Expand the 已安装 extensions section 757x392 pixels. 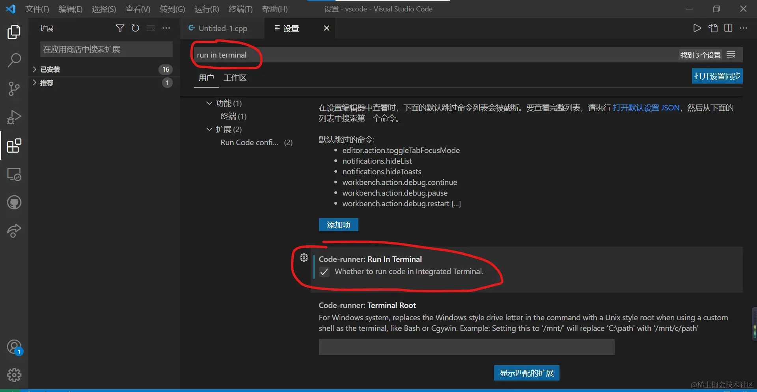coord(104,69)
